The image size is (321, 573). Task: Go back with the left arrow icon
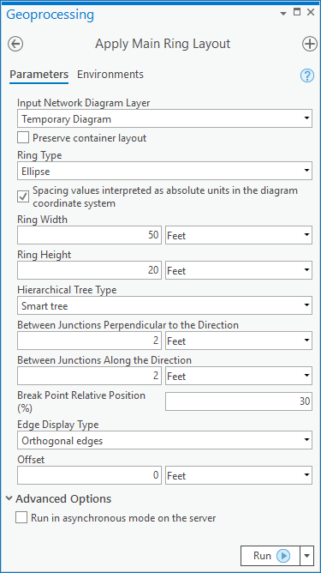pos(15,45)
